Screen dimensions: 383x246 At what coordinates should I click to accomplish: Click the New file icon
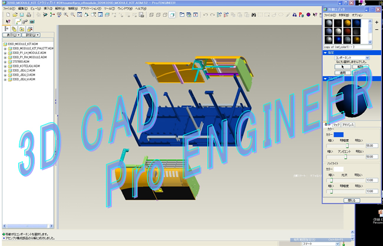pos(8,15)
